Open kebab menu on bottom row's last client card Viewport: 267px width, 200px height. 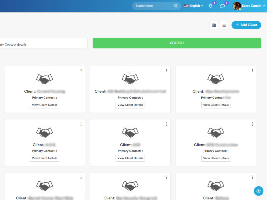(x=252, y=177)
